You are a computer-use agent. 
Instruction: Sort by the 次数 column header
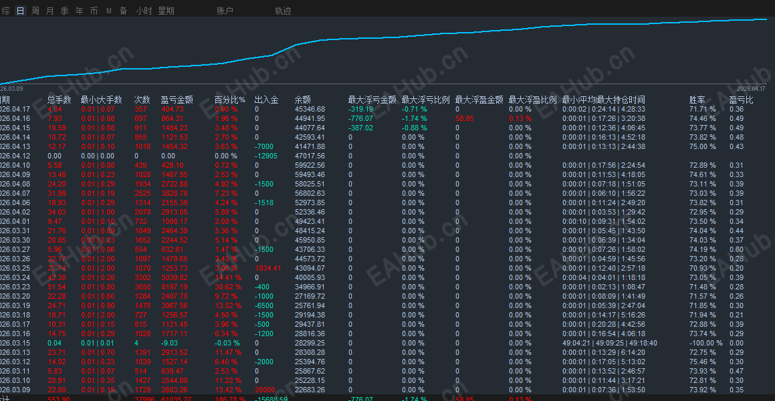point(142,100)
